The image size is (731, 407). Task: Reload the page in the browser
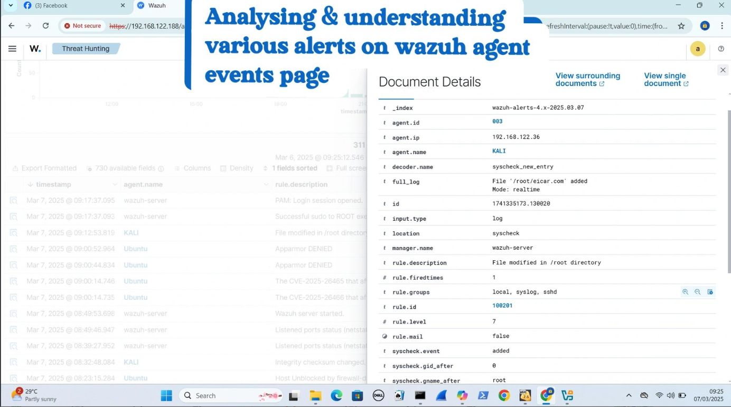(x=45, y=26)
